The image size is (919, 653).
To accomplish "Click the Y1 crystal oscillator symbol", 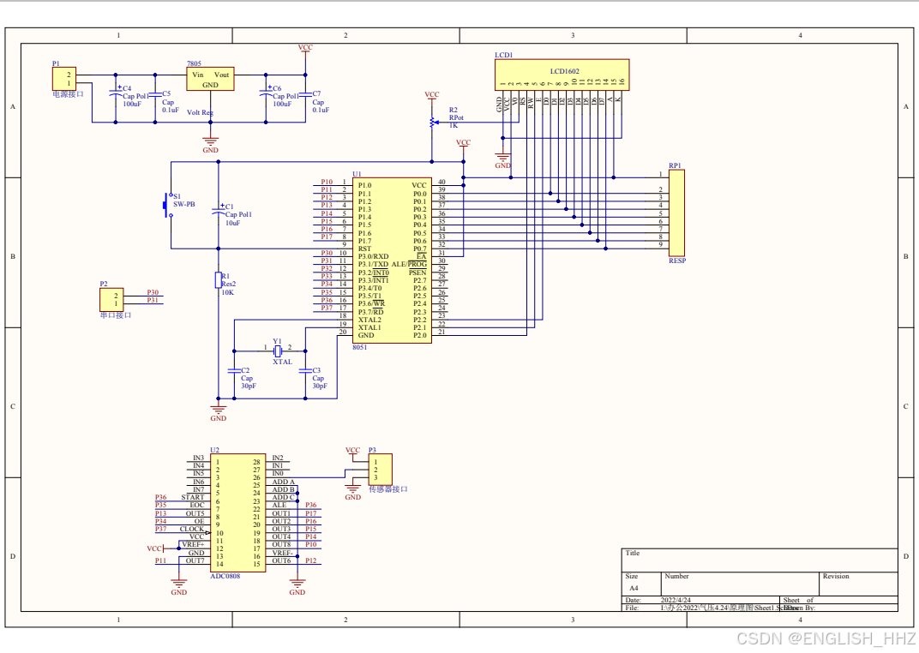I will pyautogui.click(x=278, y=350).
